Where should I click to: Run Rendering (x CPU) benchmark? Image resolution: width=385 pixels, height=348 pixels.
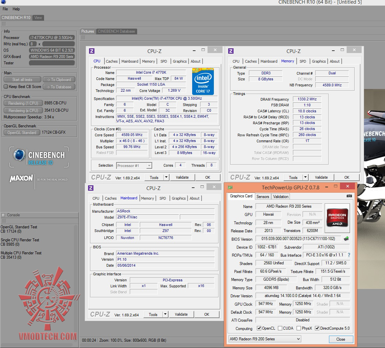tap(23, 111)
